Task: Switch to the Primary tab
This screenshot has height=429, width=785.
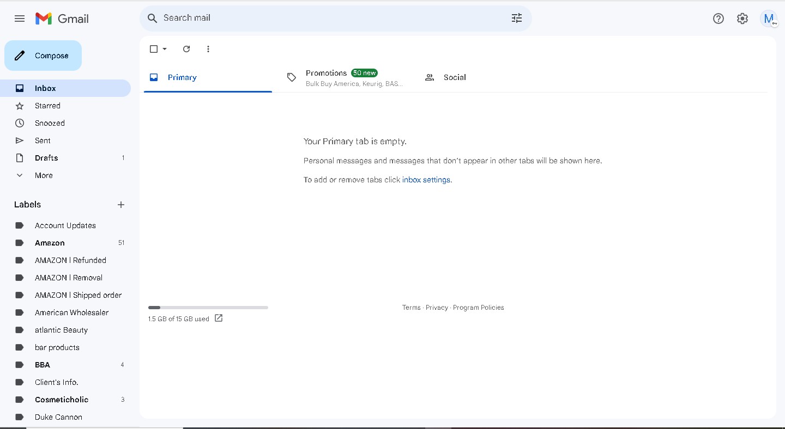Action: pyautogui.click(x=208, y=77)
